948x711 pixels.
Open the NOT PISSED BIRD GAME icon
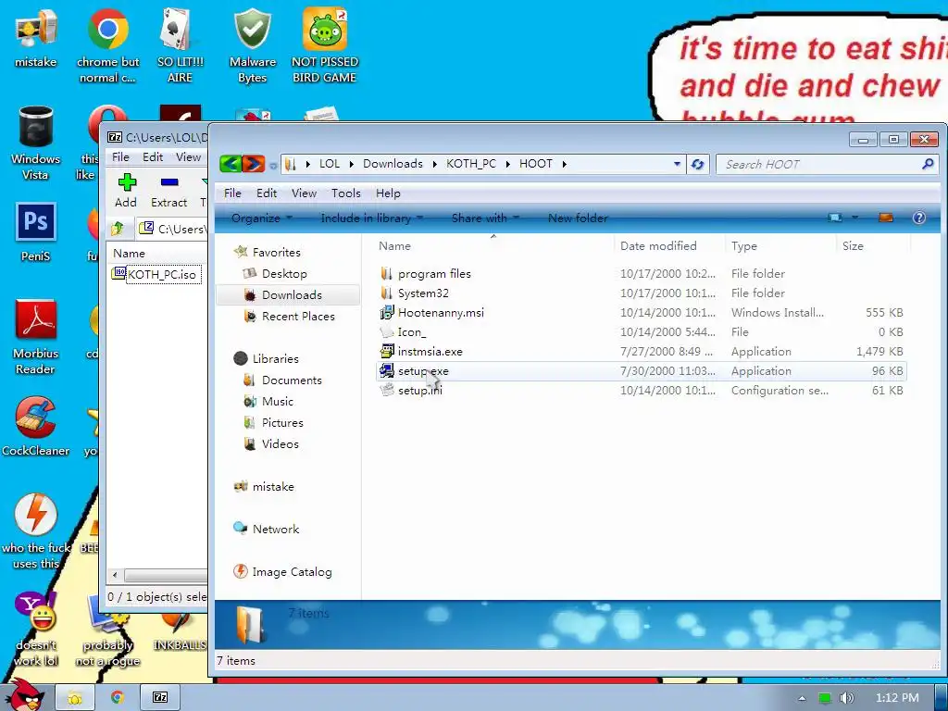coord(325,45)
